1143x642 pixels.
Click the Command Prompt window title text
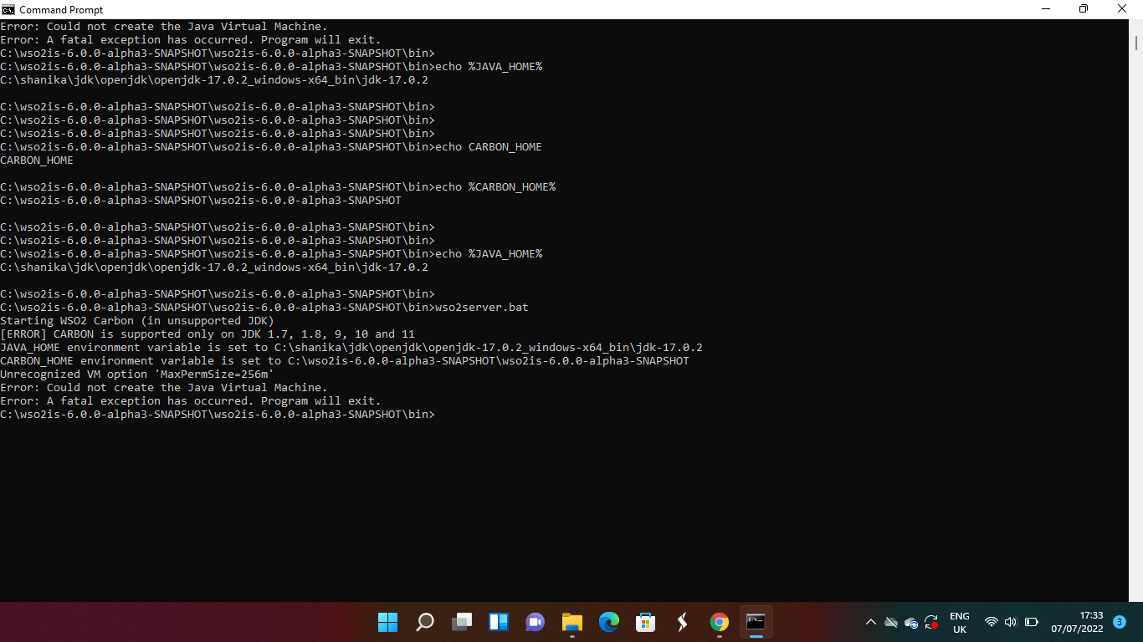click(x=61, y=10)
